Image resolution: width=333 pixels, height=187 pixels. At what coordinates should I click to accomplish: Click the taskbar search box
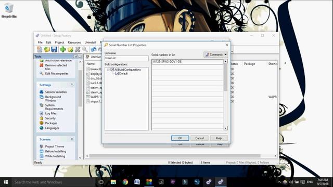[x=53, y=182]
